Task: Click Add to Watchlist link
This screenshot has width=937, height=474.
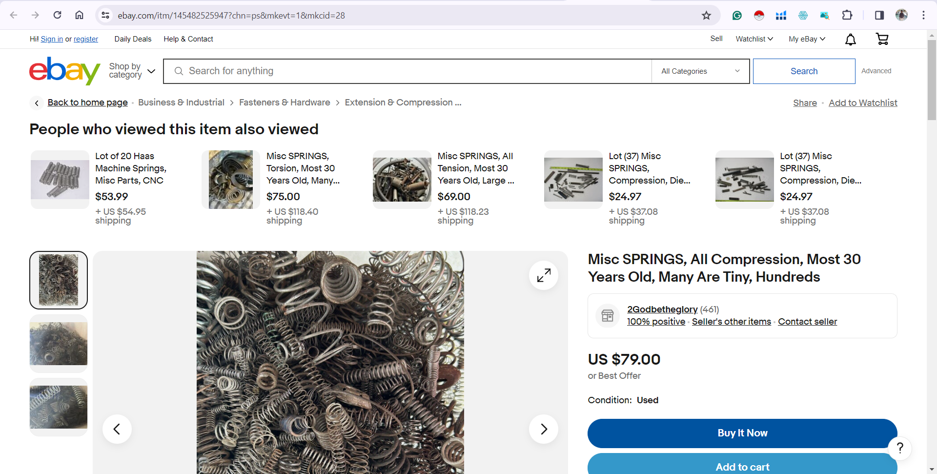Action: coord(863,103)
